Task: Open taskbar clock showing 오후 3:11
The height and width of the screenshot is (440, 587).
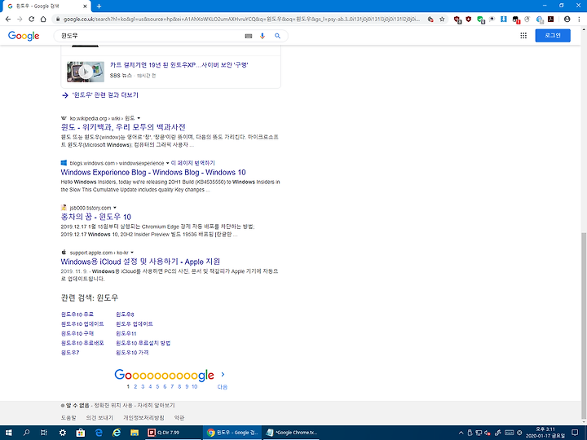Action: tap(545, 433)
